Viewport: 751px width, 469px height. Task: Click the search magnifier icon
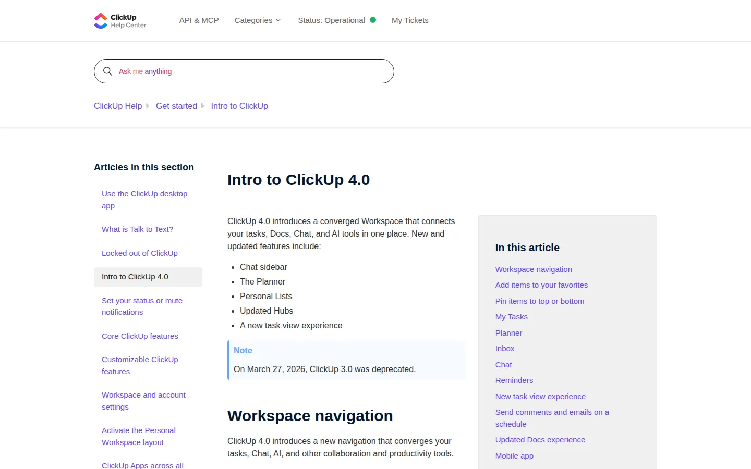coord(108,71)
